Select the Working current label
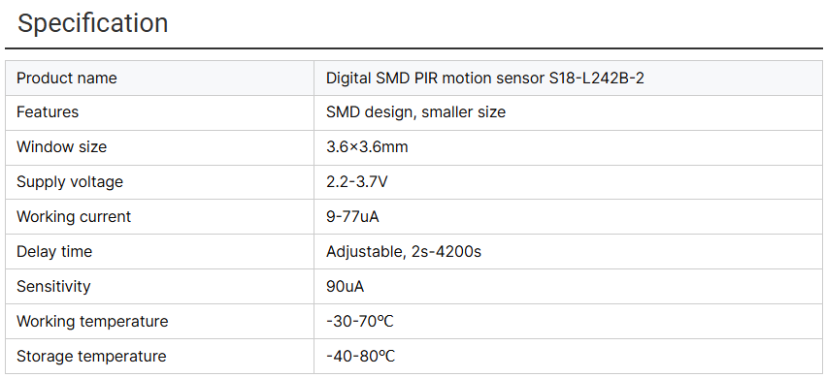Screen dimensions: 826x378 pos(74,216)
